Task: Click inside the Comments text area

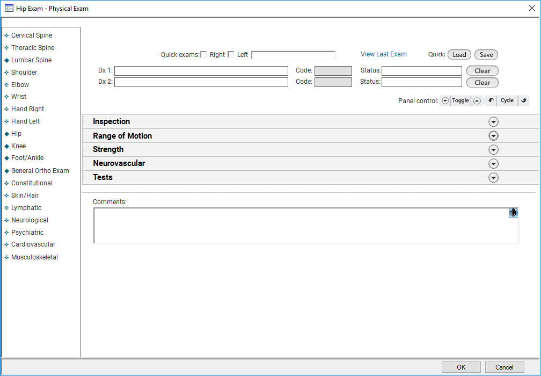Action: point(306,226)
